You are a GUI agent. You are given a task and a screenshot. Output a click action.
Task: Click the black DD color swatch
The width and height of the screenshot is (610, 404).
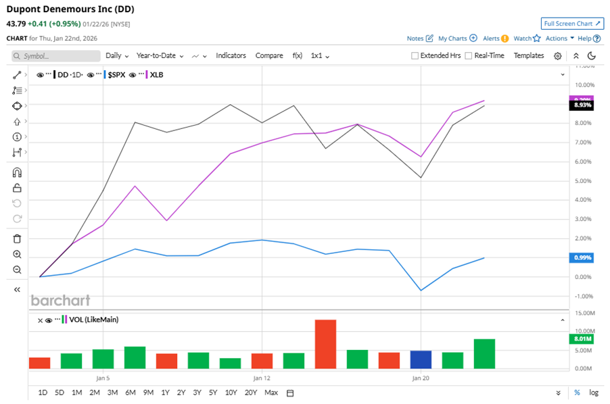point(55,74)
